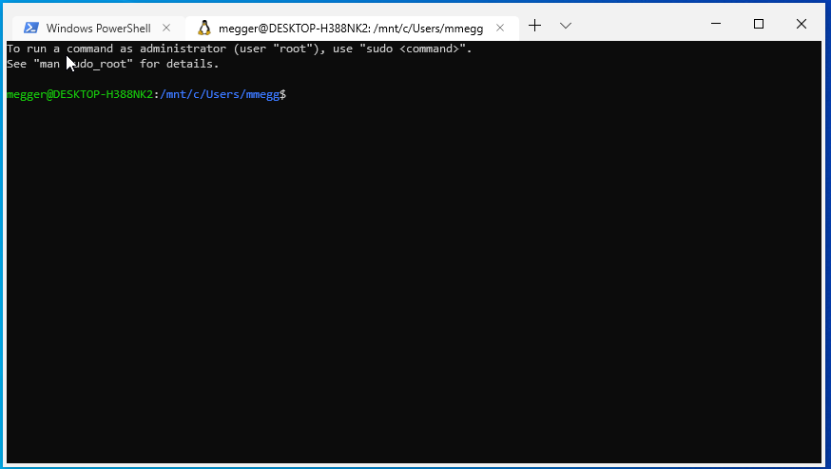Minimize the Windows Terminal window
The width and height of the screenshot is (831, 469).
click(715, 24)
